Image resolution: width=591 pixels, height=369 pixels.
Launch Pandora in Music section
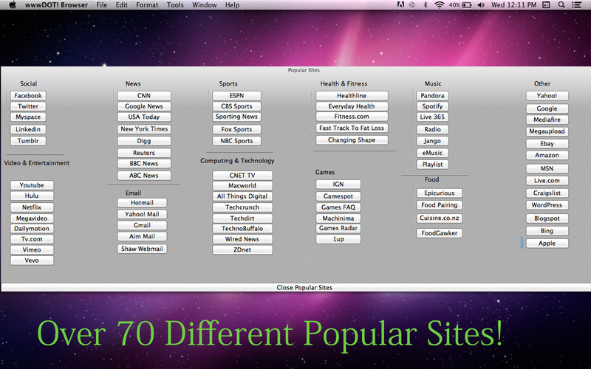(x=432, y=96)
